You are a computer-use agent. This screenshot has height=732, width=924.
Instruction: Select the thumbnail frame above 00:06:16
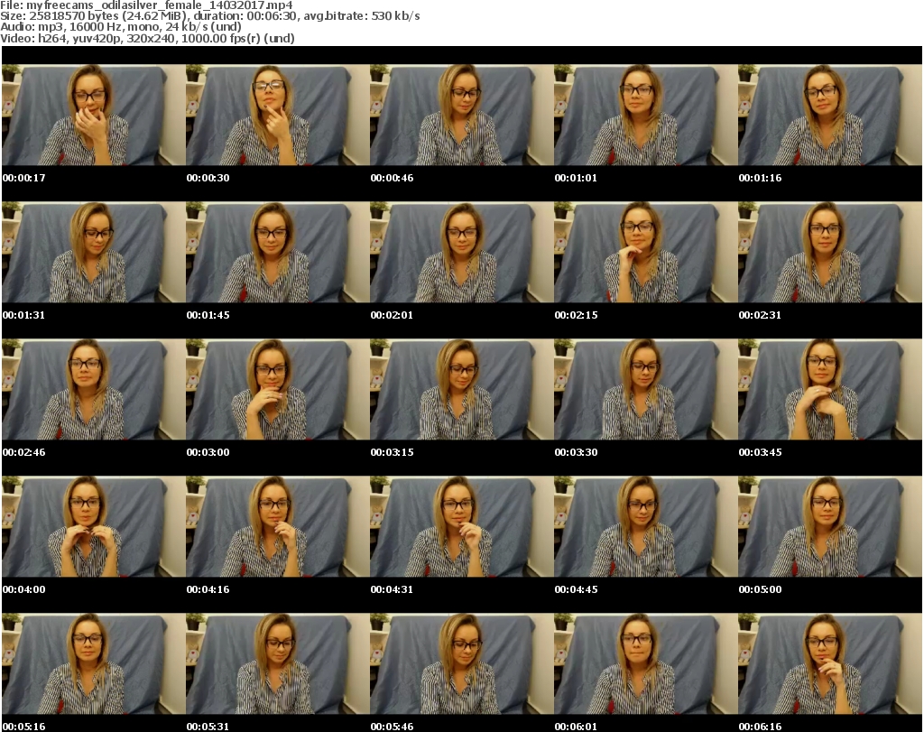(x=830, y=663)
